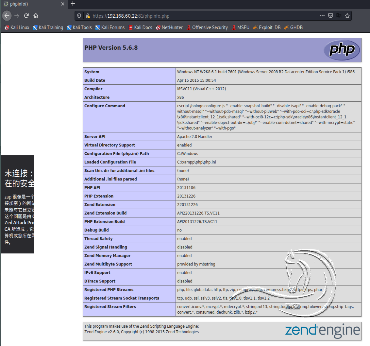Open the Kali Docs bookmark
370x346 pixels.
pyautogui.click(x=140, y=27)
